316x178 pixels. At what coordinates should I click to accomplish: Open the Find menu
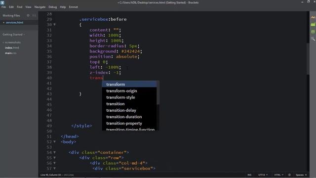(x=20, y=7)
